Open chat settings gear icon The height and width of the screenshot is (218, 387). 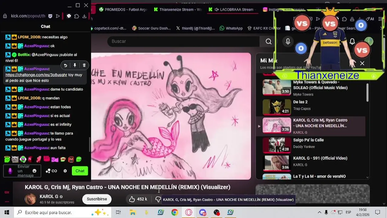65,171
